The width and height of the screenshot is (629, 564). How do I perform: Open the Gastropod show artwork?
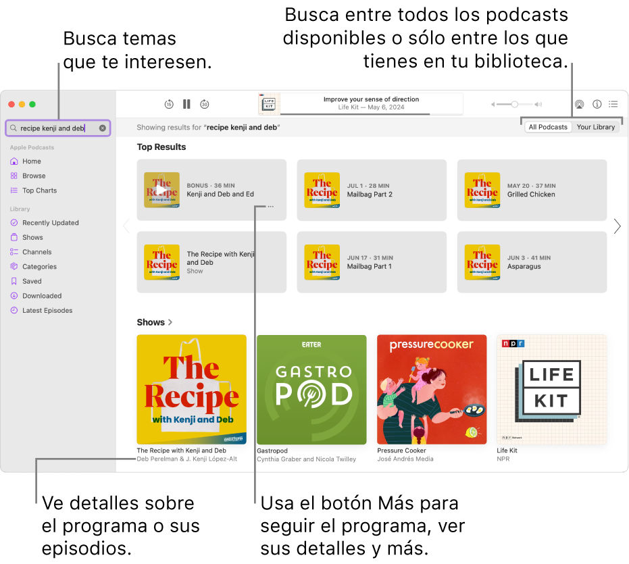(311, 389)
